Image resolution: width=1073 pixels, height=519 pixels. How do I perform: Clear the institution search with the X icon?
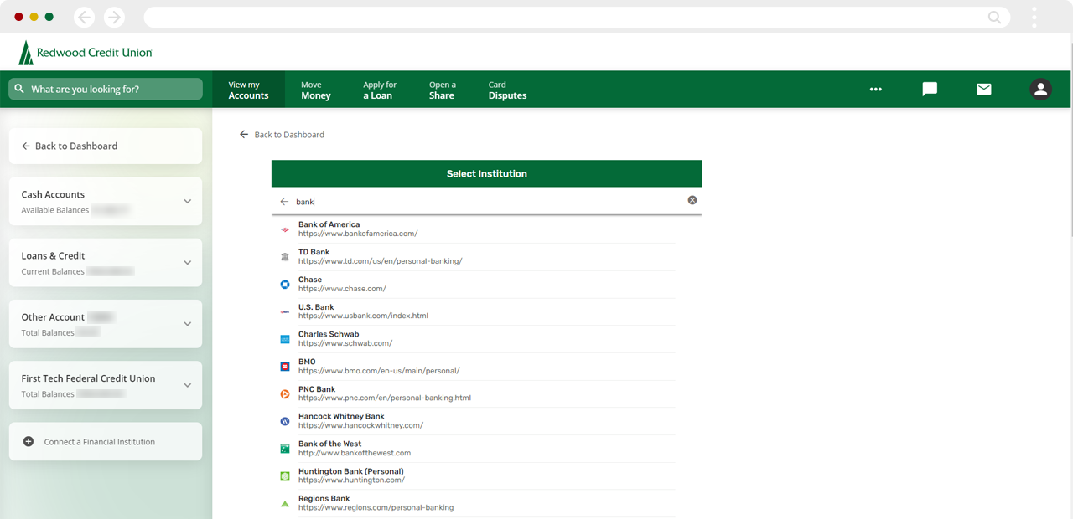pos(692,200)
